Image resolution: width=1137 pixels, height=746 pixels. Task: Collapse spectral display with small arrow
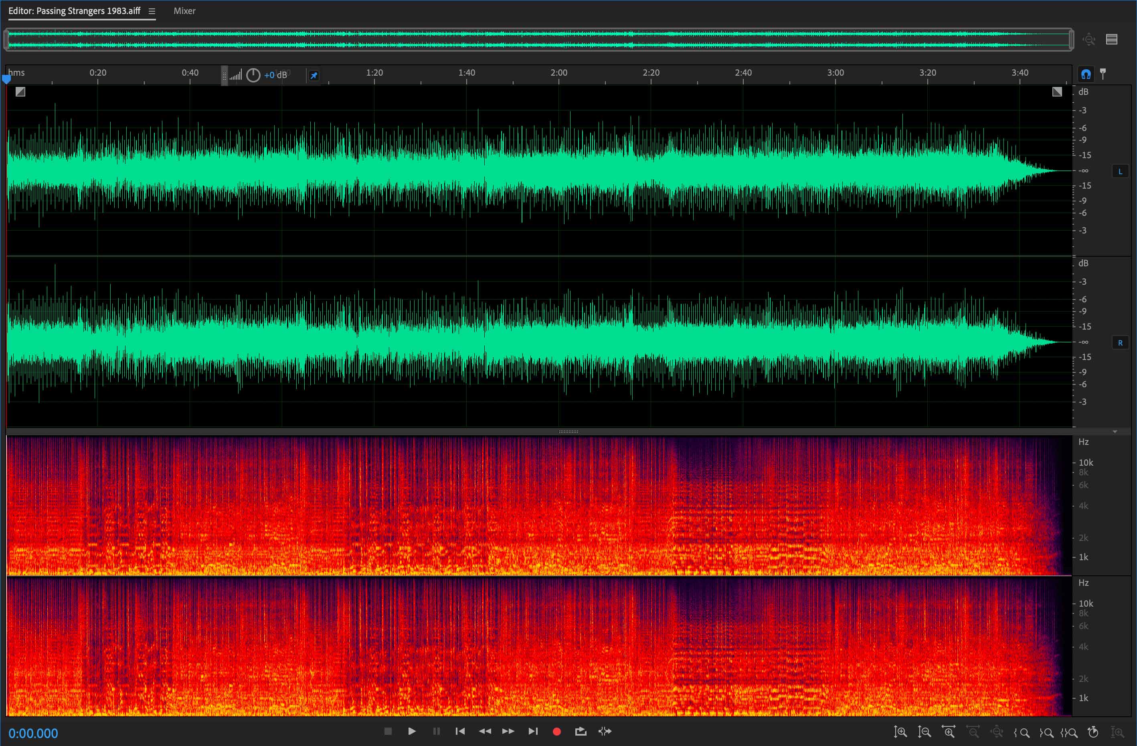click(1115, 432)
